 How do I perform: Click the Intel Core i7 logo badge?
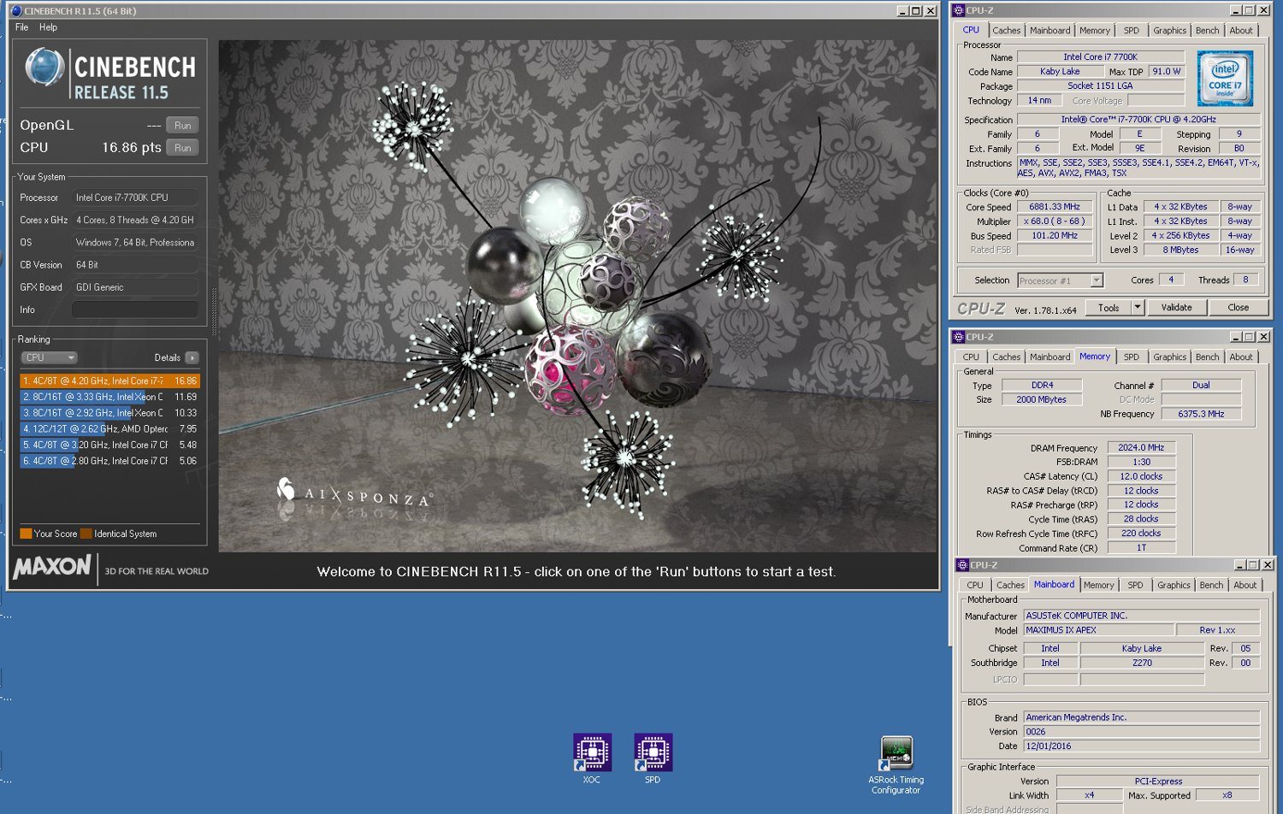pyautogui.click(x=1225, y=78)
